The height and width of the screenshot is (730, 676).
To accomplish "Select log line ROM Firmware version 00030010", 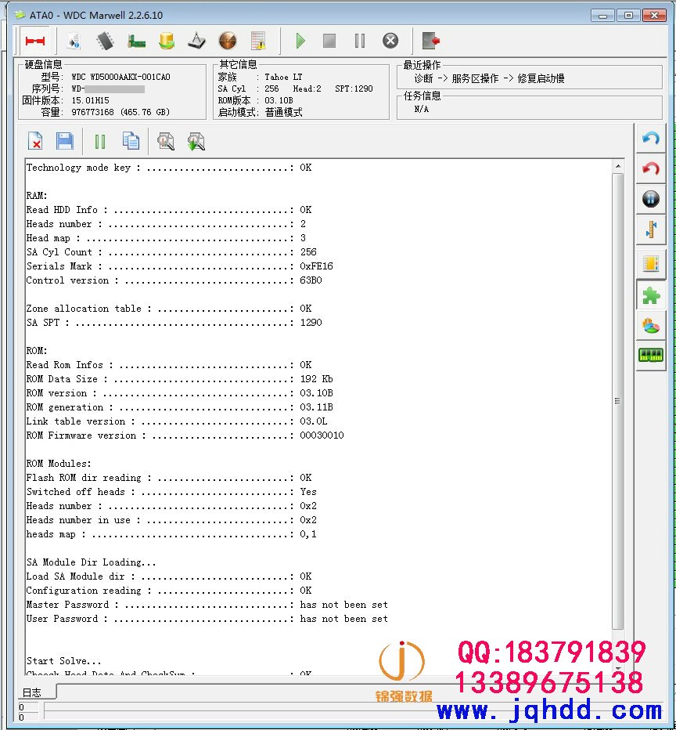I will [185, 435].
